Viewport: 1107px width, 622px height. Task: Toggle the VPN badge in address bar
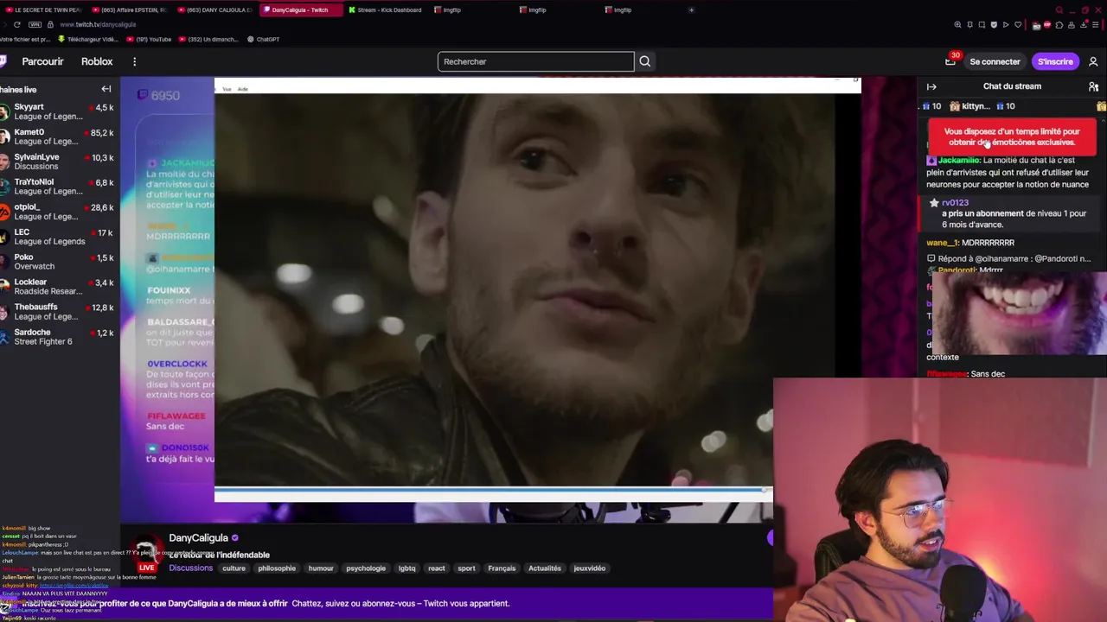35,24
